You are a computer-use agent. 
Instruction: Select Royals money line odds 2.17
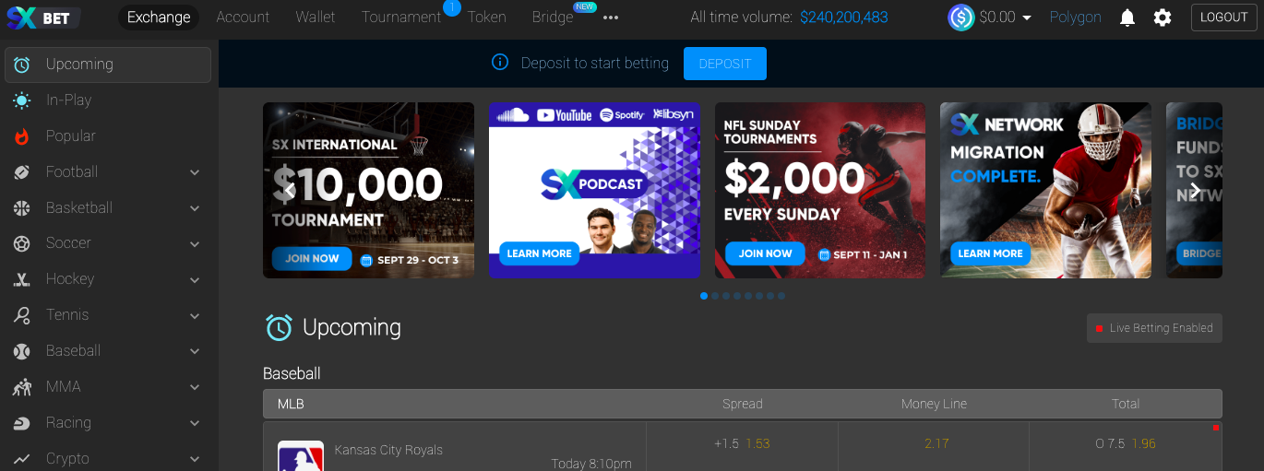coord(936,446)
